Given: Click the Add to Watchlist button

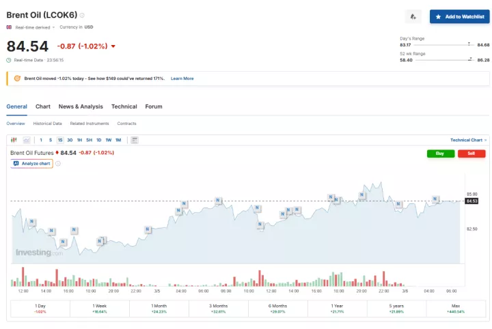Looking at the screenshot, I should pos(459,16).
